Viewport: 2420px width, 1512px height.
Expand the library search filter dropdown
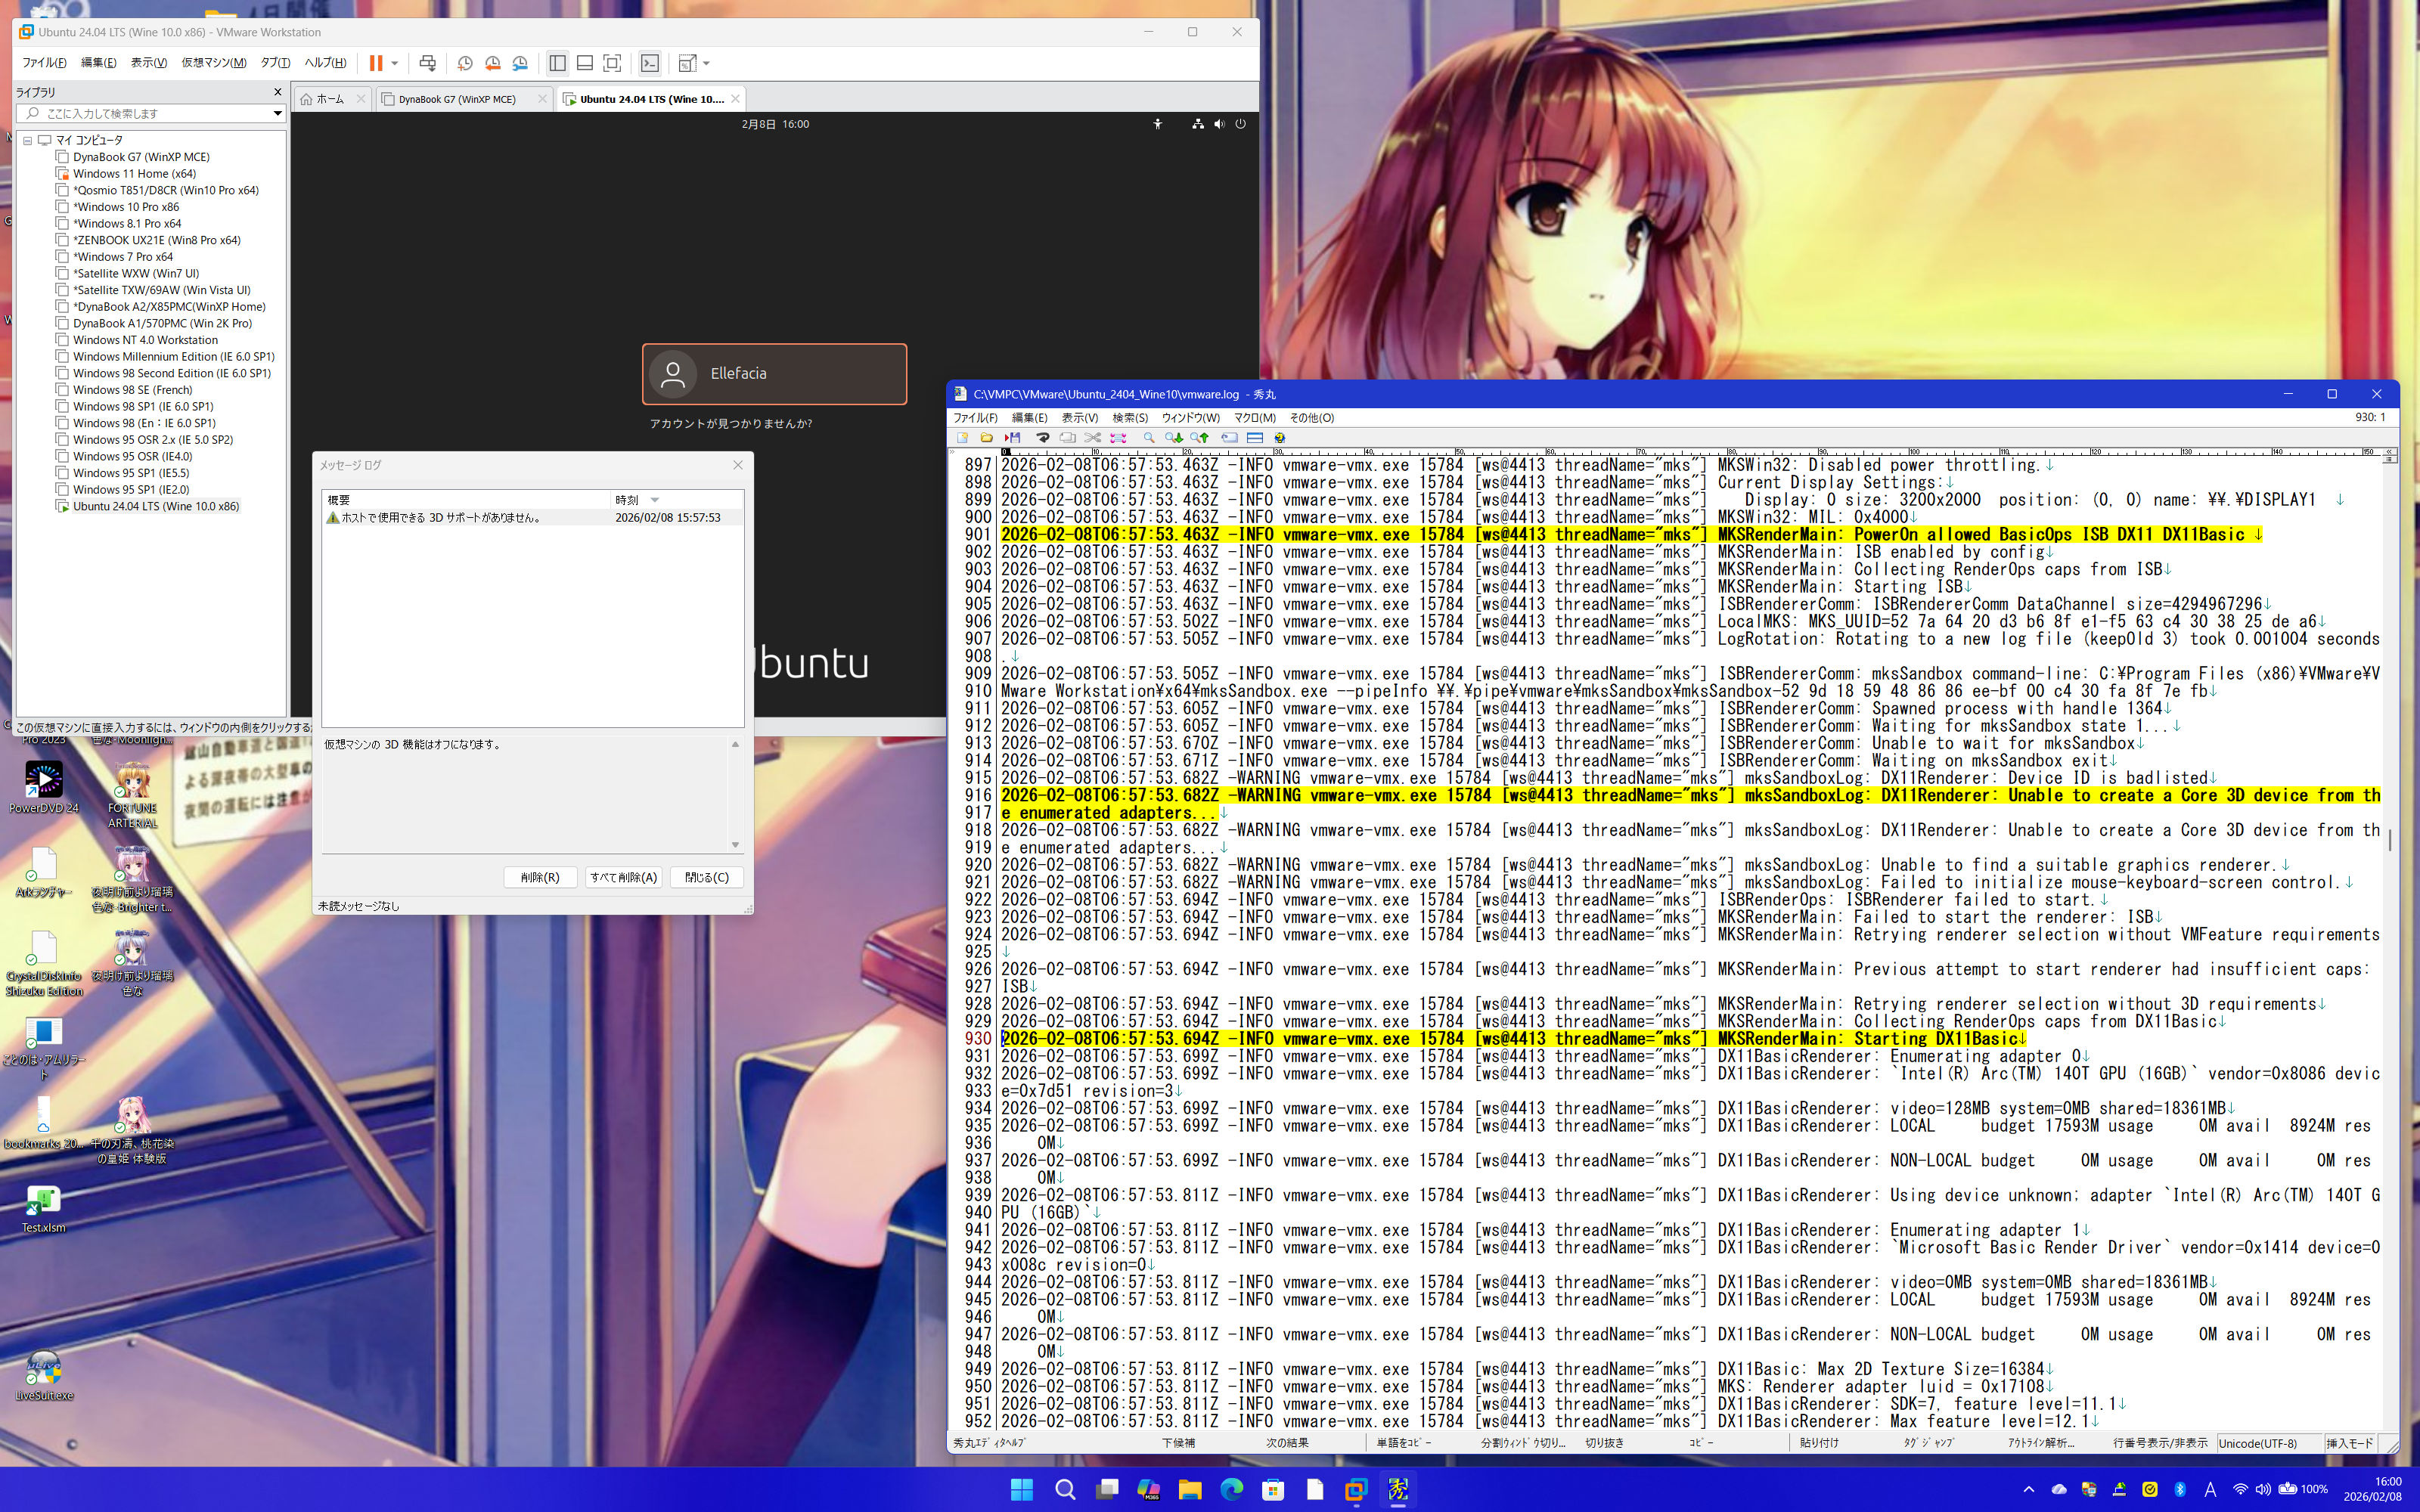[277, 113]
